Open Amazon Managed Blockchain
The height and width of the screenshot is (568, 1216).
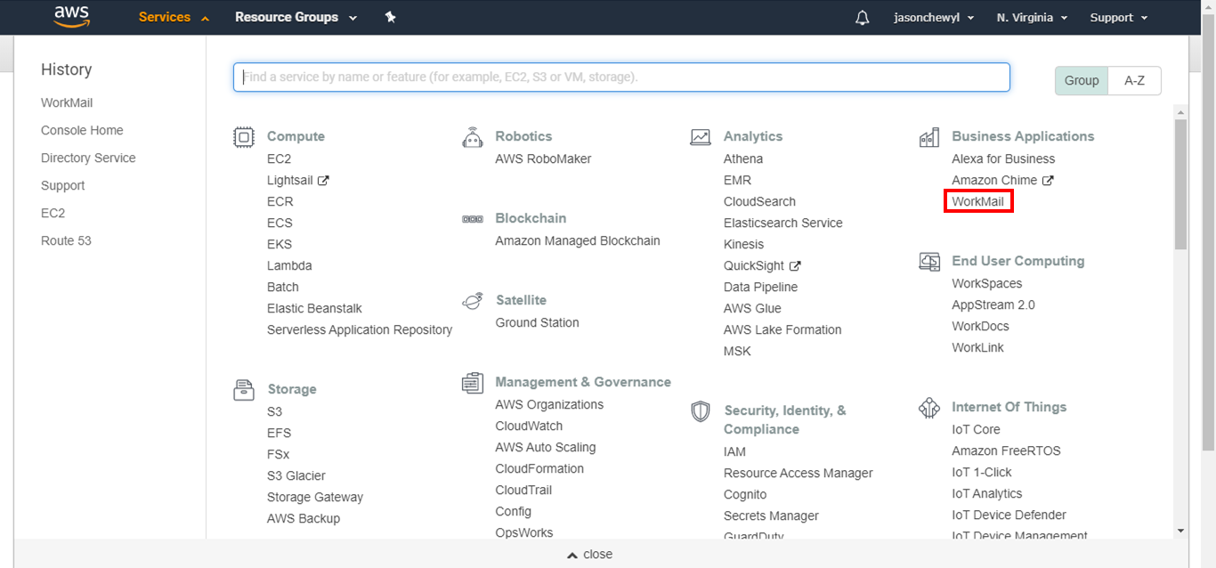click(x=578, y=241)
